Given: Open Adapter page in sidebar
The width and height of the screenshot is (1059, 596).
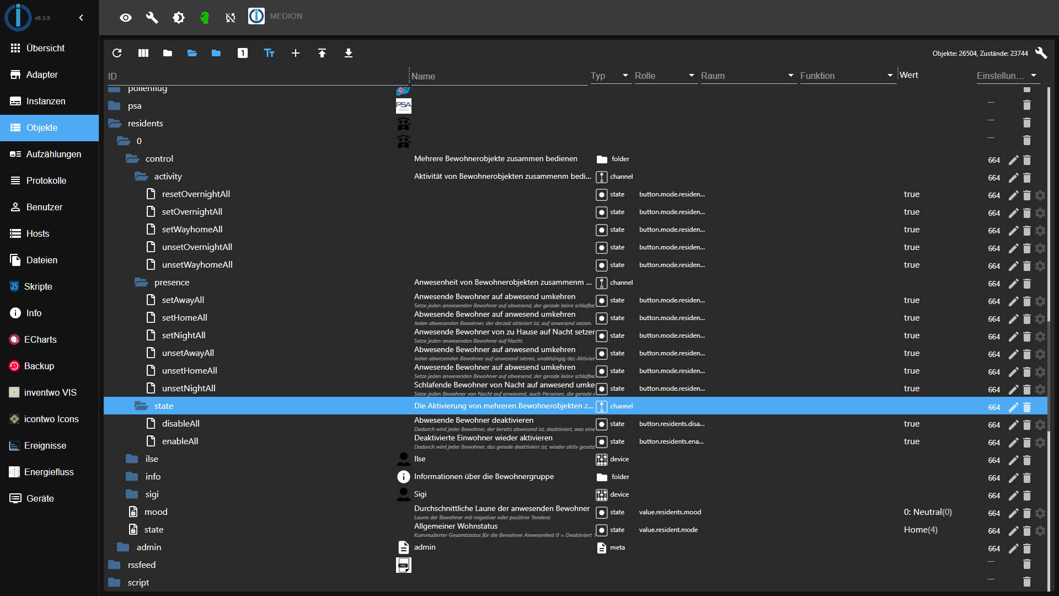Looking at the screenshot, I should tap(49, 74).
